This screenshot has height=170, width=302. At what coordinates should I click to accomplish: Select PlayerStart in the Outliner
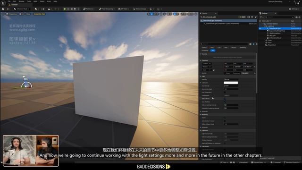coord(272,45)
